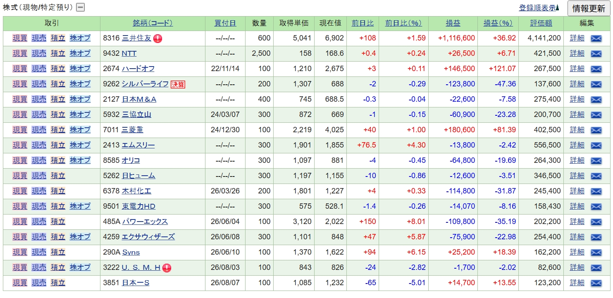Open 詳細 for 三協立山
The image size is (613, 298).
click(x=577, y=114)
